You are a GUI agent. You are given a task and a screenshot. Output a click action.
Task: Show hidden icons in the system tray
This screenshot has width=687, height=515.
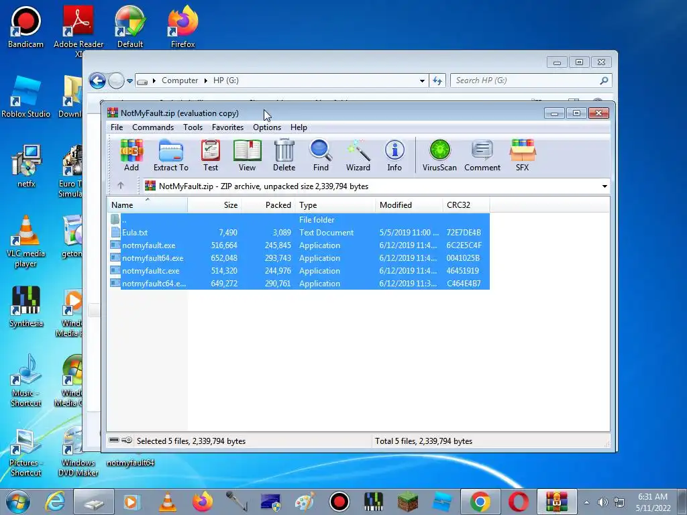click(x=586, y=502)
